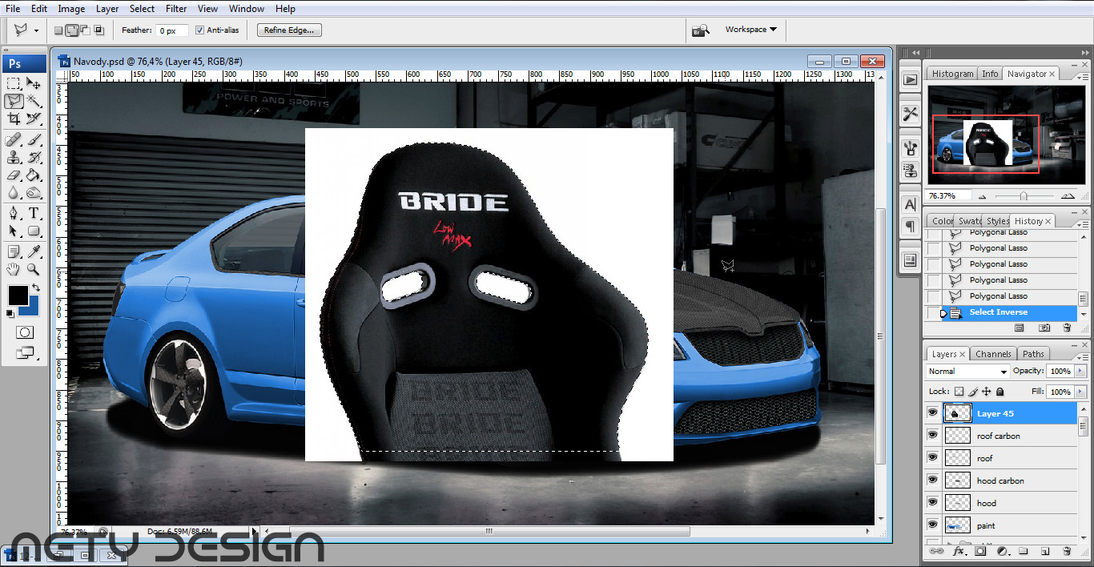The height and width of the screenshot is (567, 1094).
Task: Hide the paint layer
Action: [932, 525]
